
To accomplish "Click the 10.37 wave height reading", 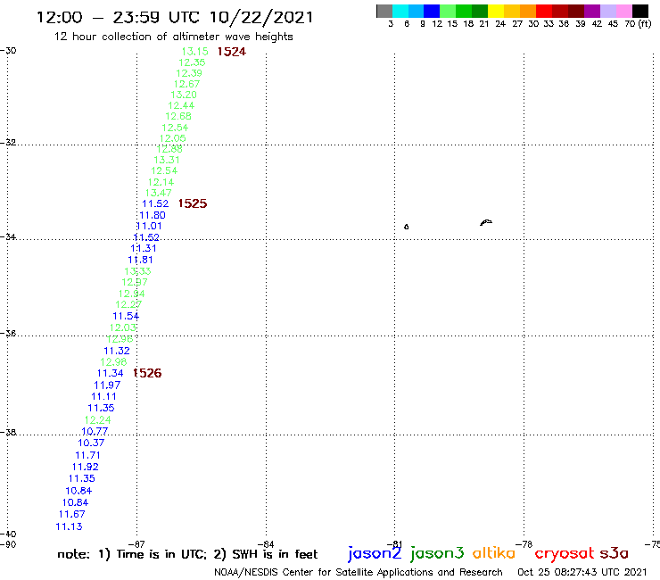I will 91,443.
